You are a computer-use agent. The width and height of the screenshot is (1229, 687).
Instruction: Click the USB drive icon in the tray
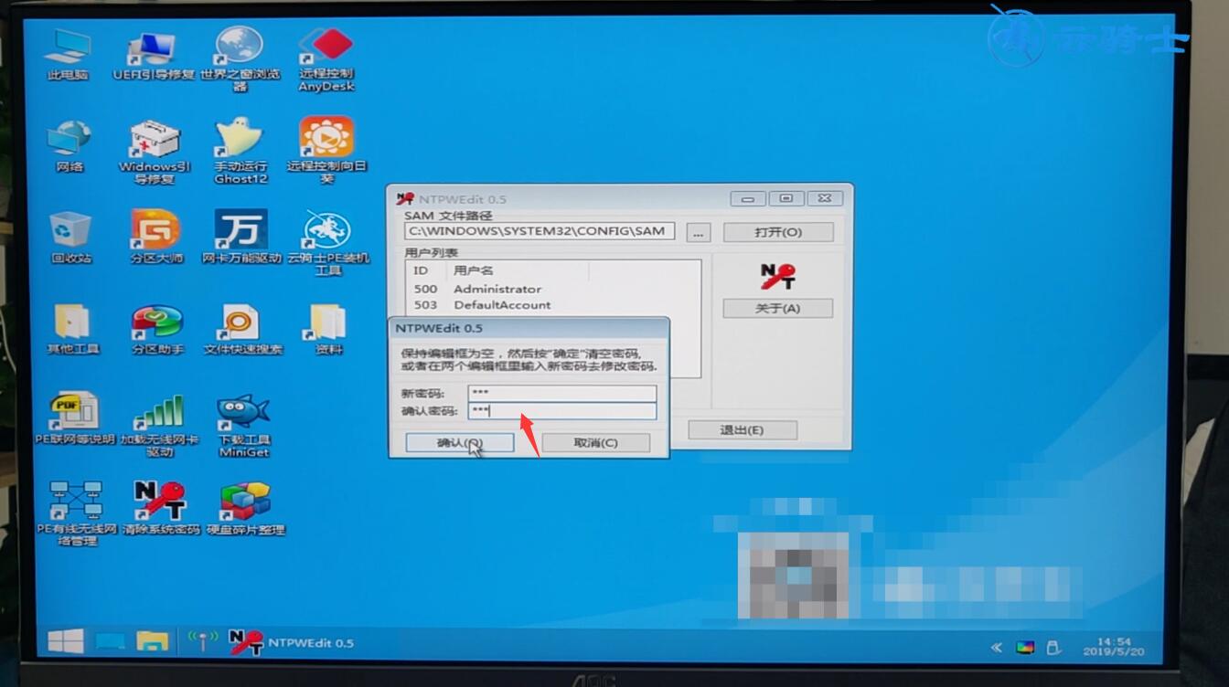coord(1053,648)
